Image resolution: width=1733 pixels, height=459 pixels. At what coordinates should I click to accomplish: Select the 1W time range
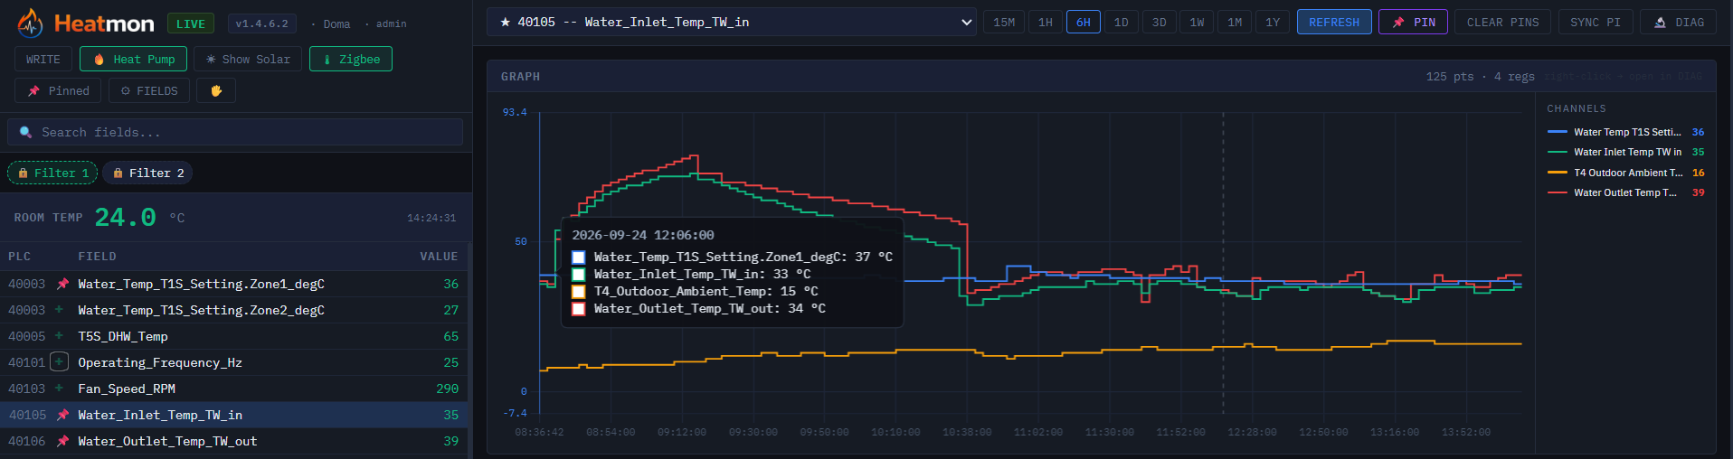click(1198, 22)
